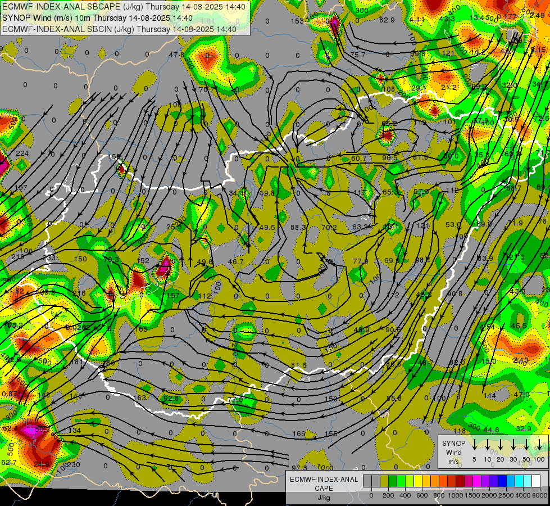Click the map value 70.3

point(111,260)
